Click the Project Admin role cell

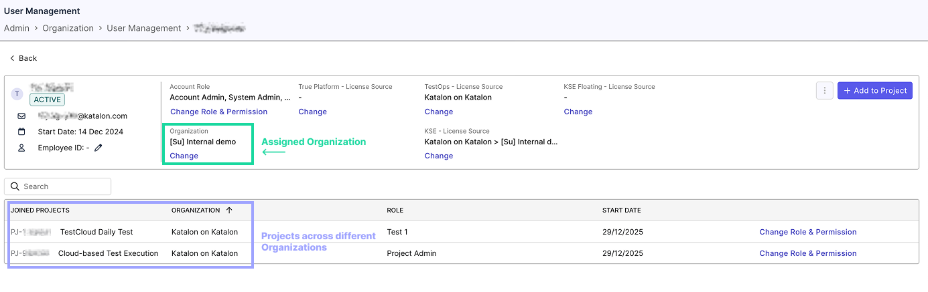tap(411, 253)
